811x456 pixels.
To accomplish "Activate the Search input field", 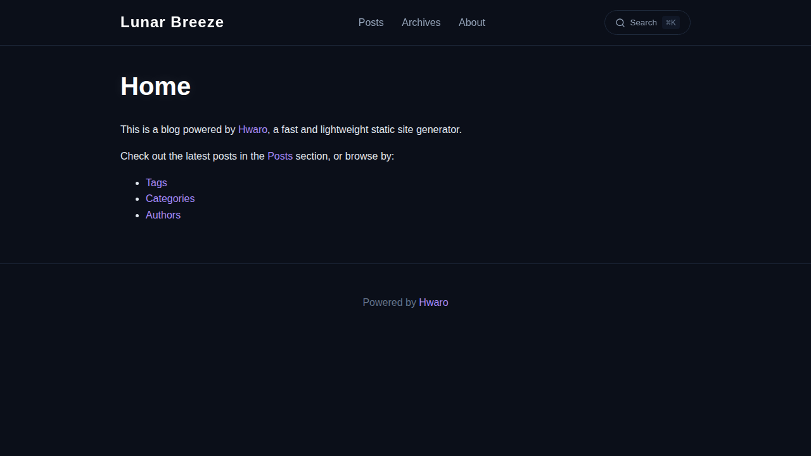I will (x=643, y=22).
